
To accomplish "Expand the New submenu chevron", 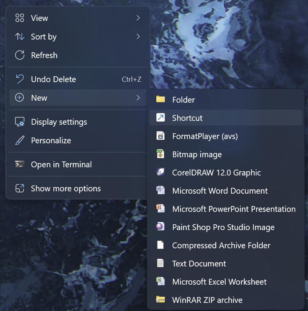I will [x=138, y=98].
